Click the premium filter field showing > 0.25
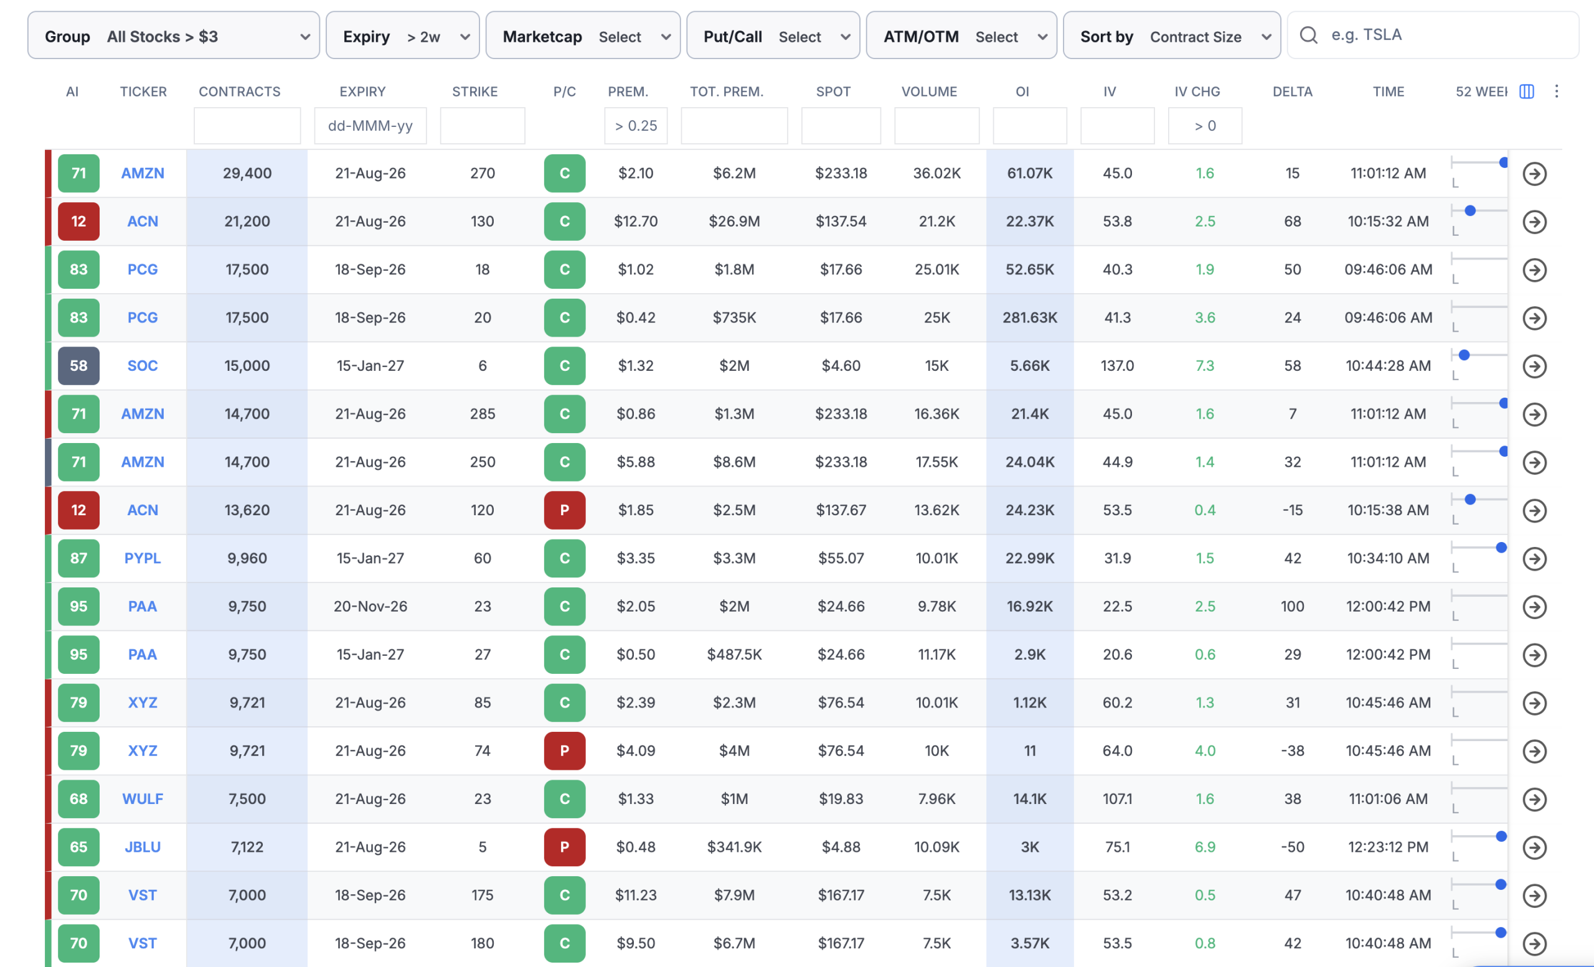Screen dimensions: 1594x967 pos(635,126)
